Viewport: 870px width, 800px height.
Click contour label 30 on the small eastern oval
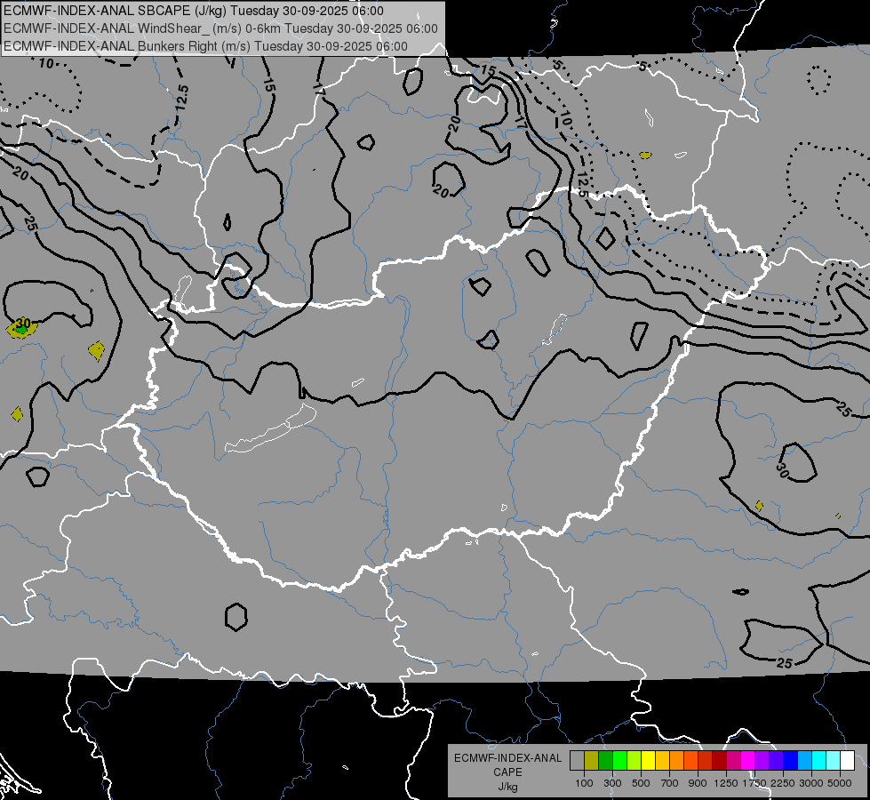tap(782, 471)
